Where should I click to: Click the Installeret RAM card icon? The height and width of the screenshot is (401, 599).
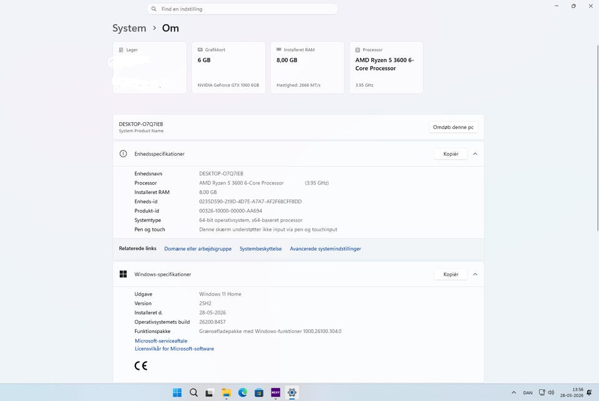tap(279, 50)
